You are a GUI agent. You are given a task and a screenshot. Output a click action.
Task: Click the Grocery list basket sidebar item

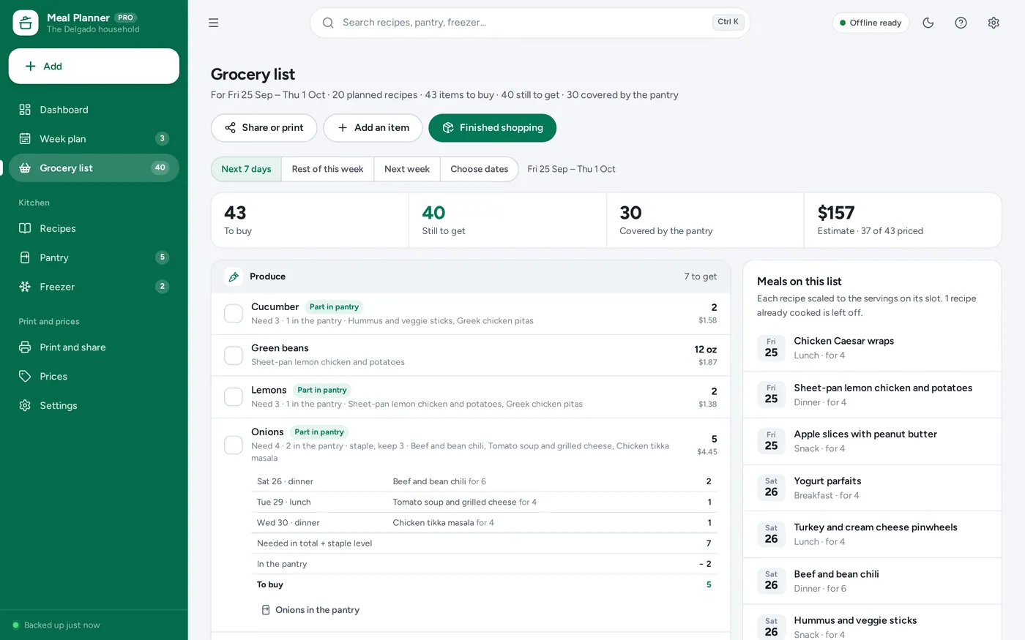[94, 168]
